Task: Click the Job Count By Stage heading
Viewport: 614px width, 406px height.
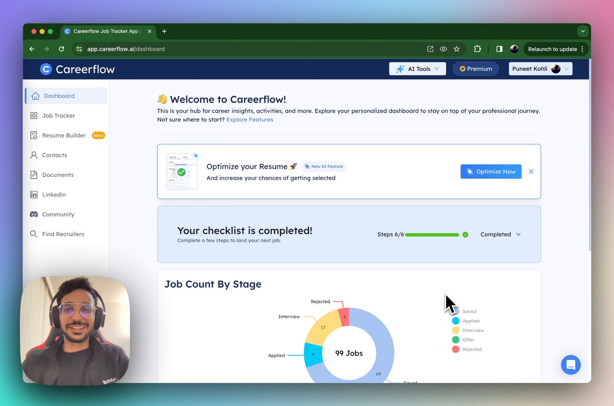Action: point(213,284)
